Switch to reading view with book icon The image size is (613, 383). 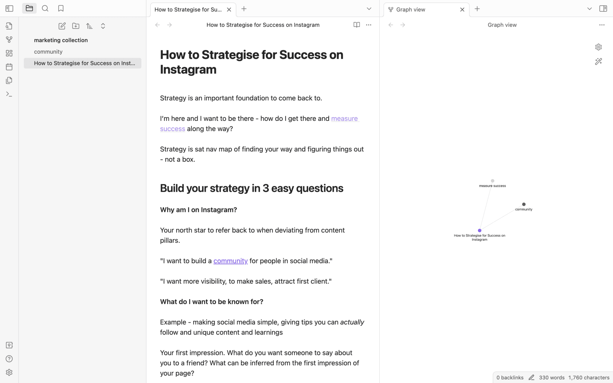click(356, 25)
